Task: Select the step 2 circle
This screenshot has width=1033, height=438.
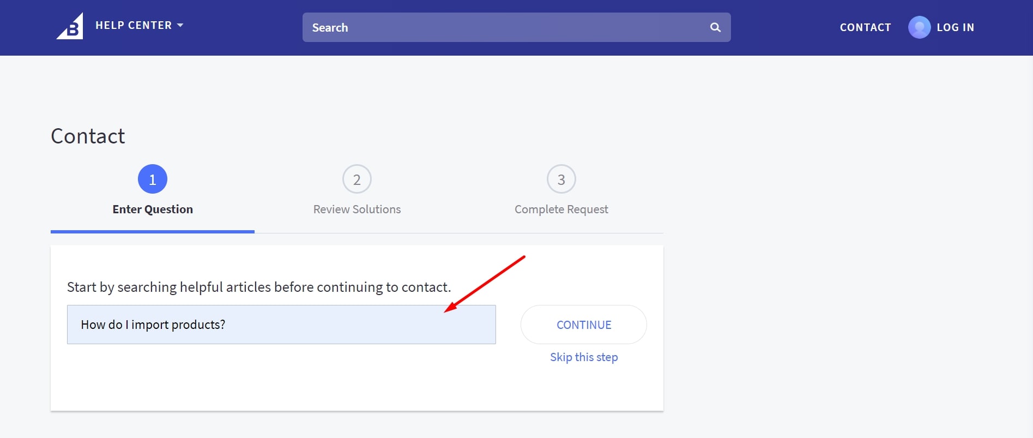Action: click(x=357, y=179)
